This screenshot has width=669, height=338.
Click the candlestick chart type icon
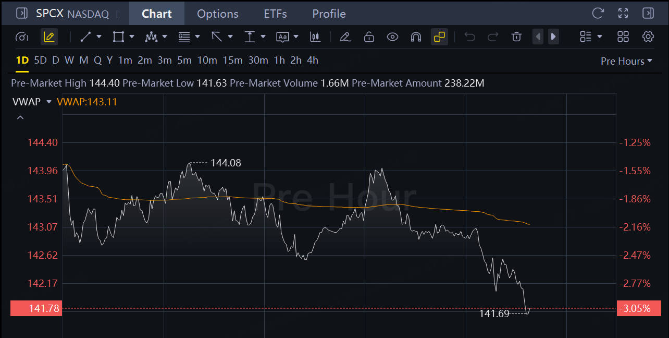pos(315,37)
